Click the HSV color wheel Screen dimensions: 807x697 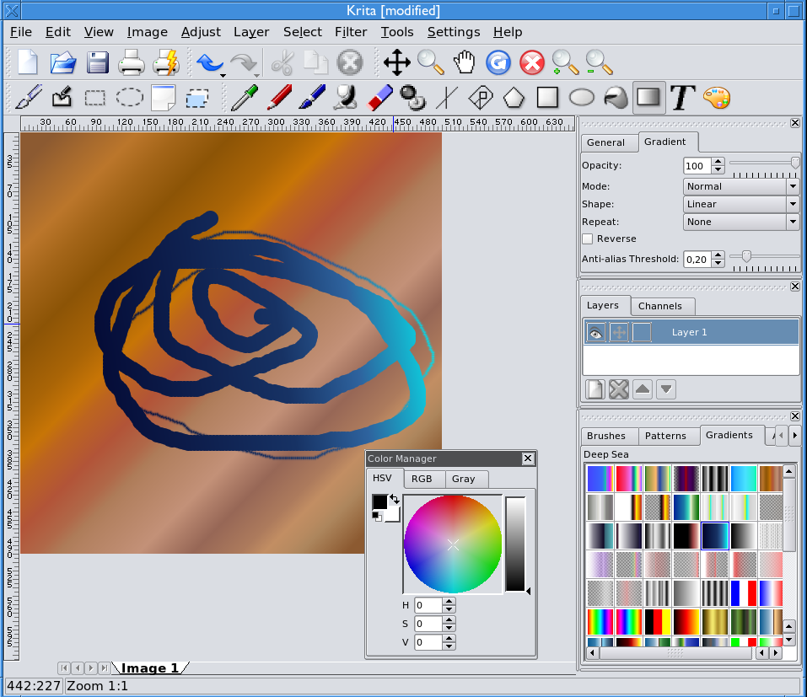pos(453,544)
